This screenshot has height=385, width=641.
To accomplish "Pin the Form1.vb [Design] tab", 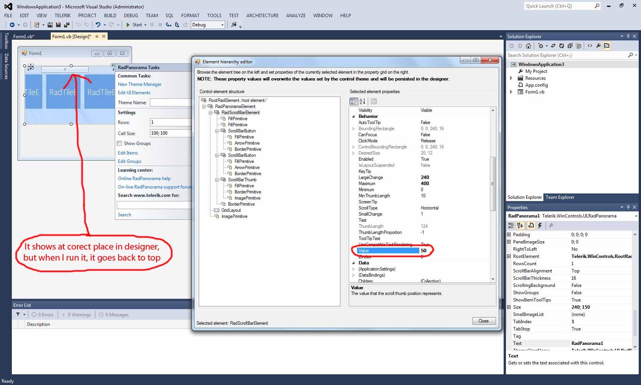I will pyautogui.click(x=97, y=37).
